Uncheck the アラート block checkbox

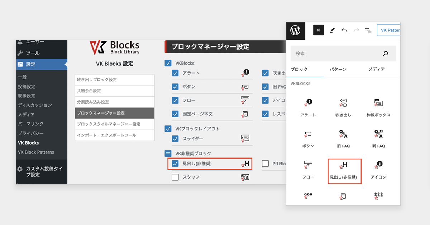(x=175, y=73)
